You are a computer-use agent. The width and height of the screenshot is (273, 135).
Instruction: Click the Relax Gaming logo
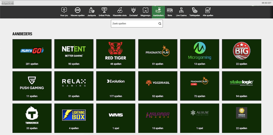(74, 83)
